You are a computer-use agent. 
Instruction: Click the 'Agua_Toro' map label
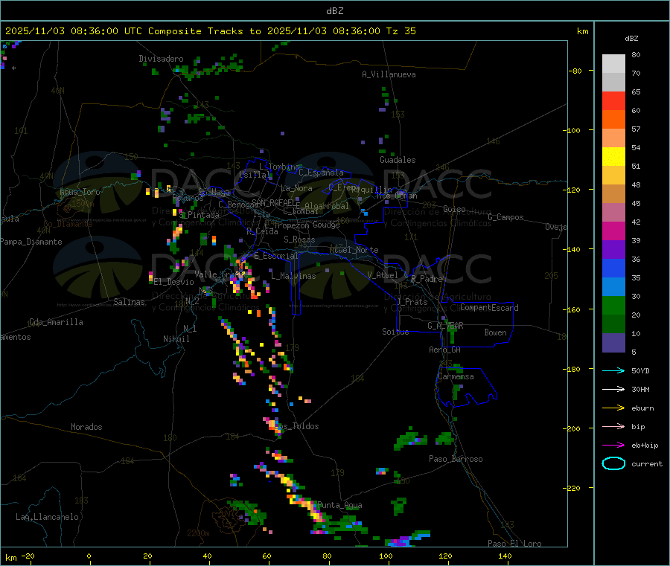pyautogui.click(x=80, y=192)
